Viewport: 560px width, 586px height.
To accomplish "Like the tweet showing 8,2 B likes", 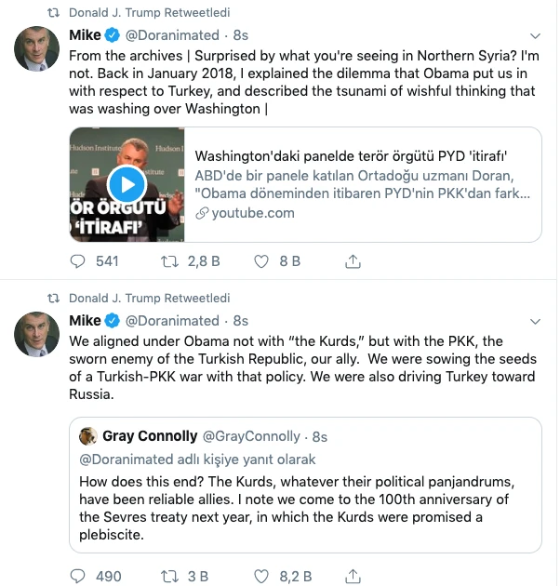I will click(263, 577).
